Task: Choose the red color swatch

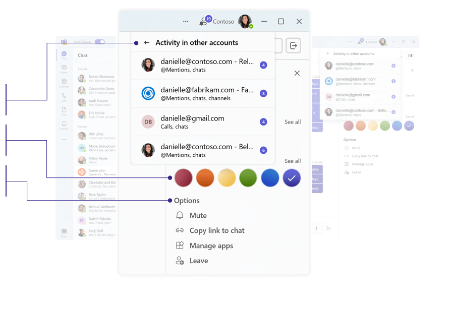Action: 184,178
